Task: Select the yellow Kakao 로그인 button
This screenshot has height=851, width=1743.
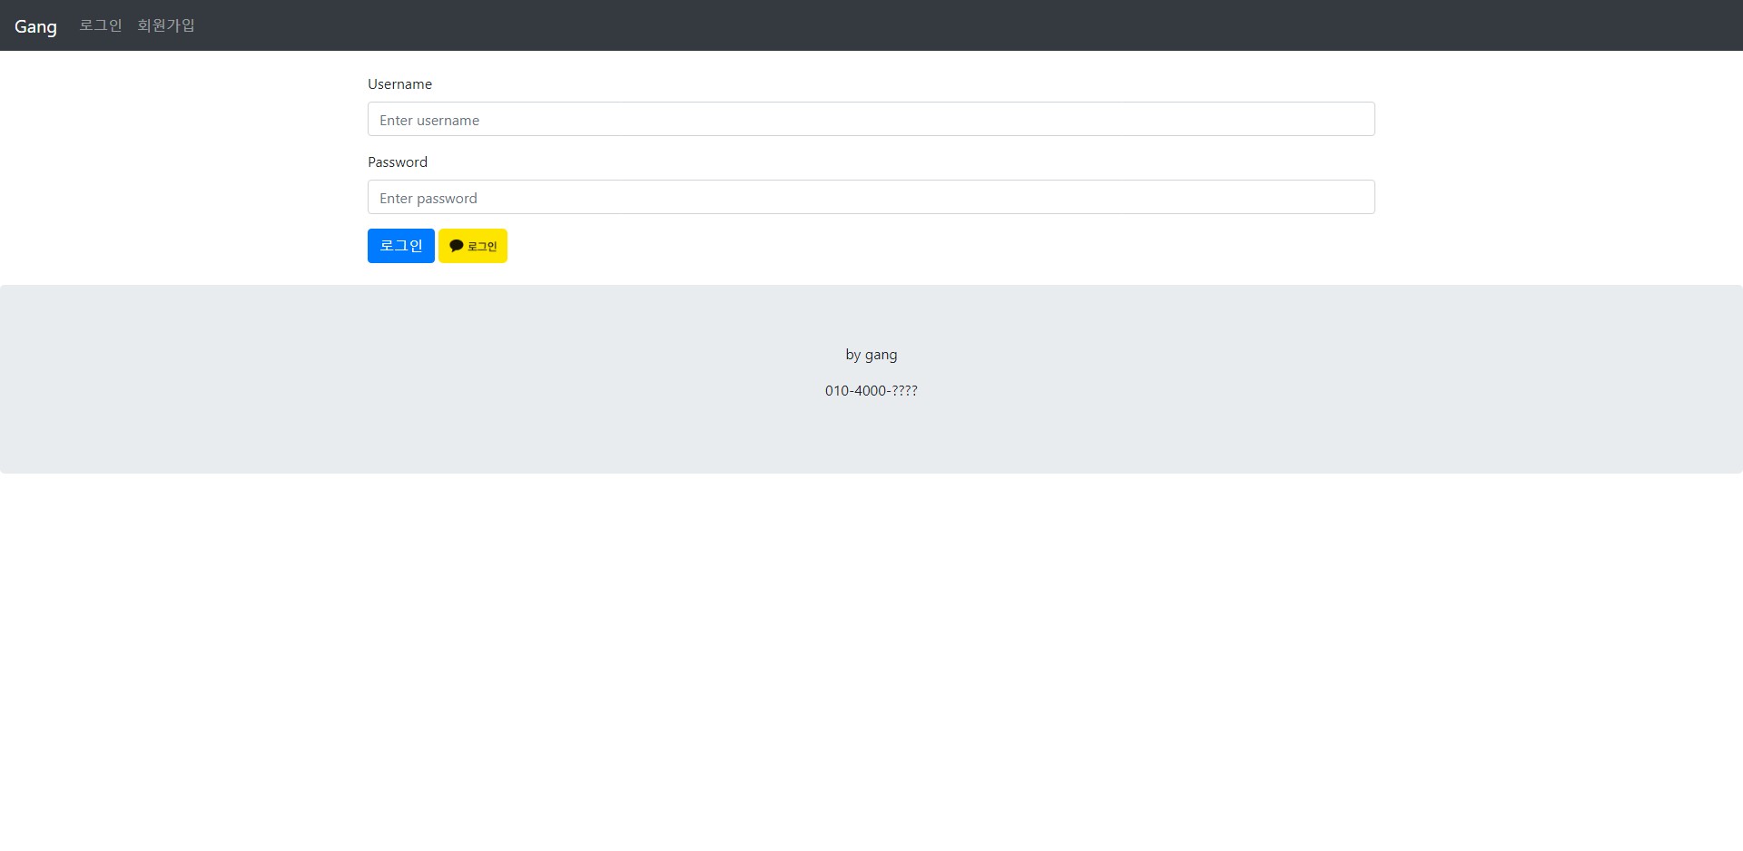Action: [x=472, y=245]
